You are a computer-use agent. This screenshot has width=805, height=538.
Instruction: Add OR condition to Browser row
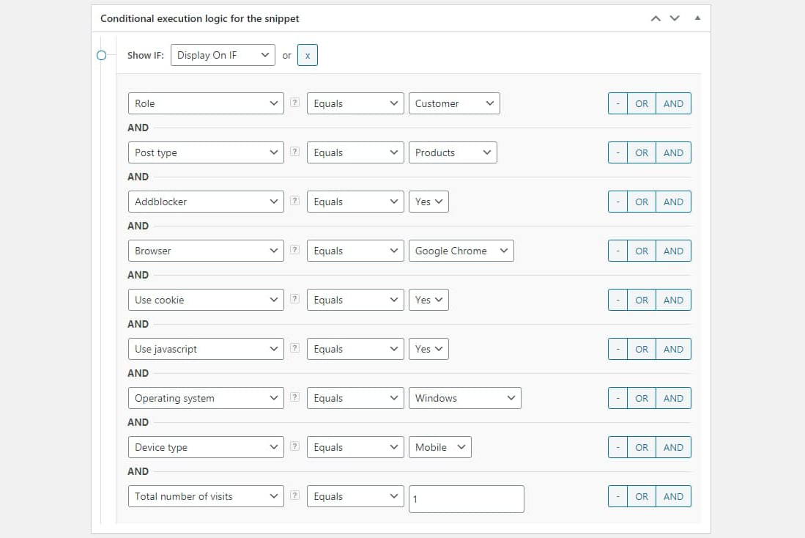click(641, 251)
